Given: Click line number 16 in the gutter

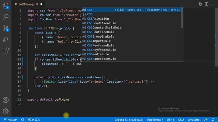Looking at the screenshot, I should pyautogui.click(x=19, y=77).
